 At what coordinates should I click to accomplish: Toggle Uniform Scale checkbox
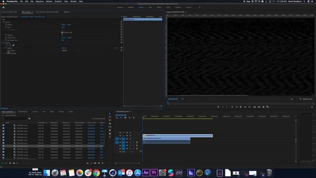tap(62, 33)
